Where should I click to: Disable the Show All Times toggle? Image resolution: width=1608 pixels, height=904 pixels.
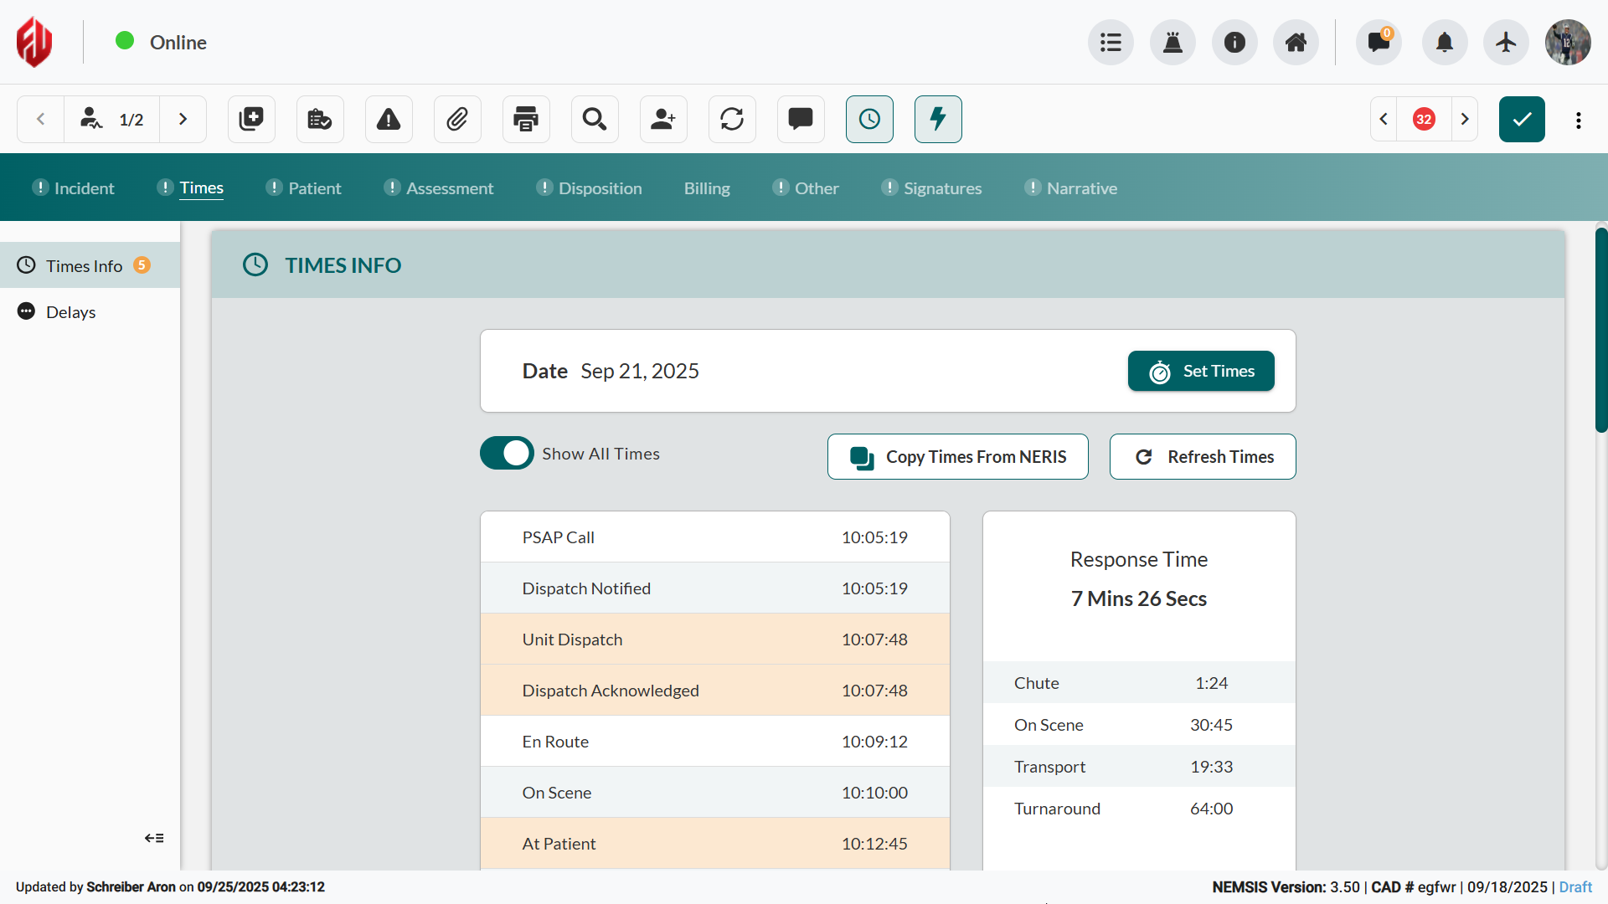click(506, 453)
